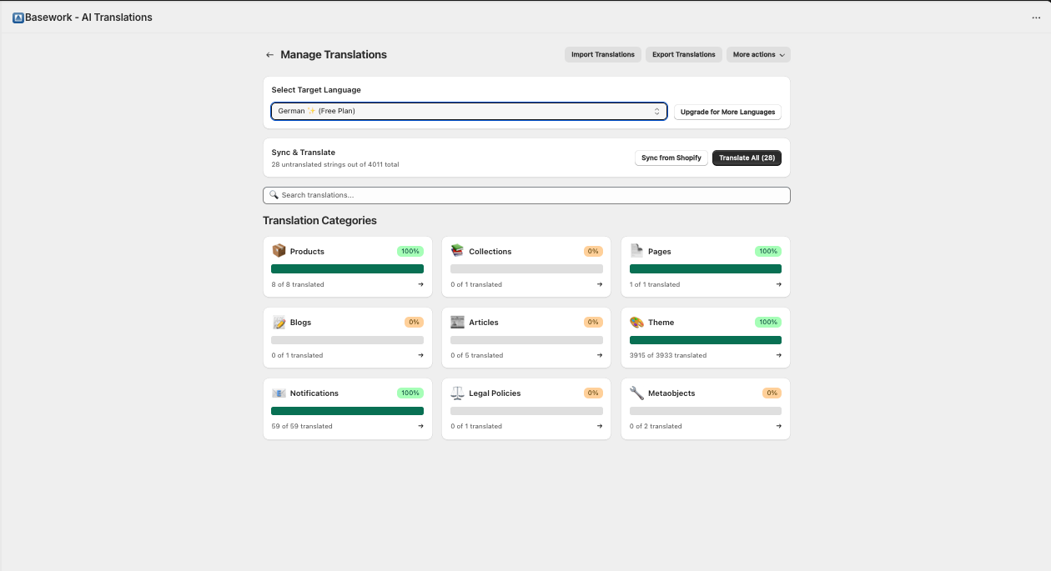The width and height of the screenshot is (1051, 571).
Task: Click the Metaobjects wrench icon
Action: click(x=636, y=393)
